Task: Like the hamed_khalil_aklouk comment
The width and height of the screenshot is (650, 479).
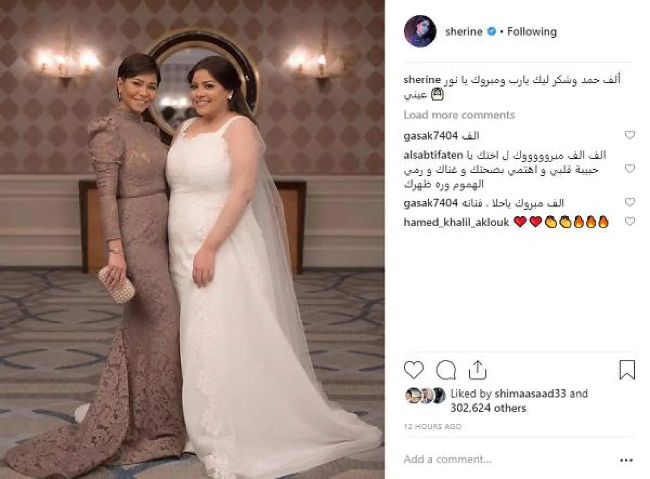Action: pos(629,222)
